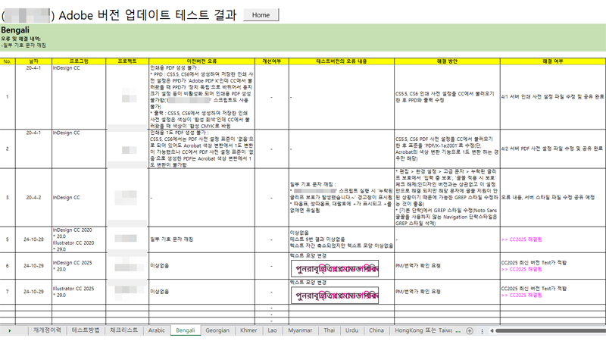Click the 프로그램 column header cell

coord(78,61)
